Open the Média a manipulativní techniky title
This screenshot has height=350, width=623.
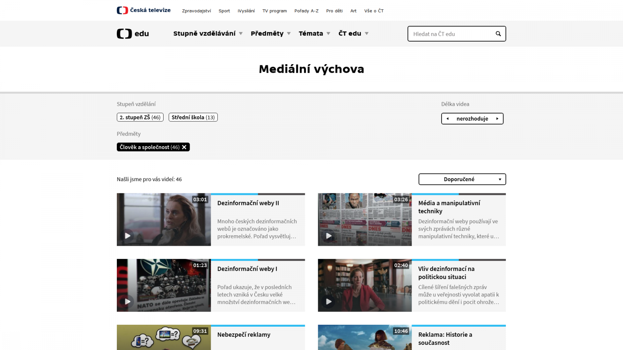click(449, 207)
